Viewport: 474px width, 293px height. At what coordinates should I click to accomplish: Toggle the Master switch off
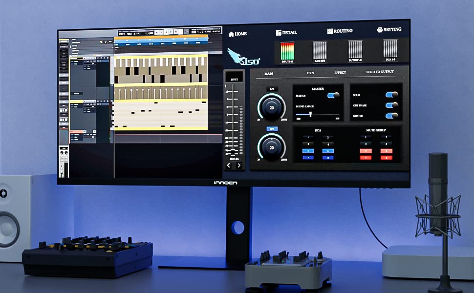point(334,96)
